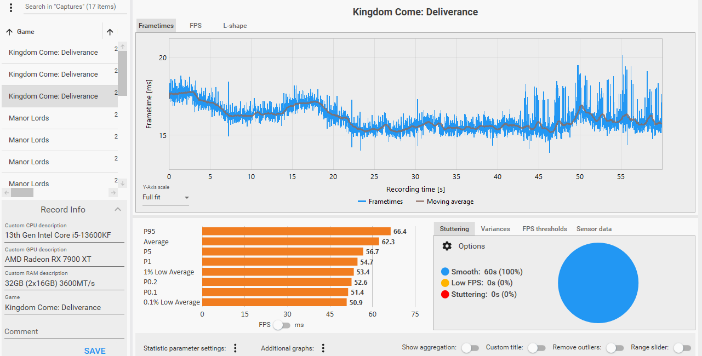
Task: Edit the Game name field
Action: [64, 307]
